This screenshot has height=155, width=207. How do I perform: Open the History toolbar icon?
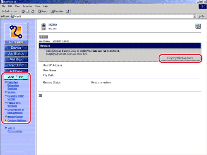tap(67, 11)
